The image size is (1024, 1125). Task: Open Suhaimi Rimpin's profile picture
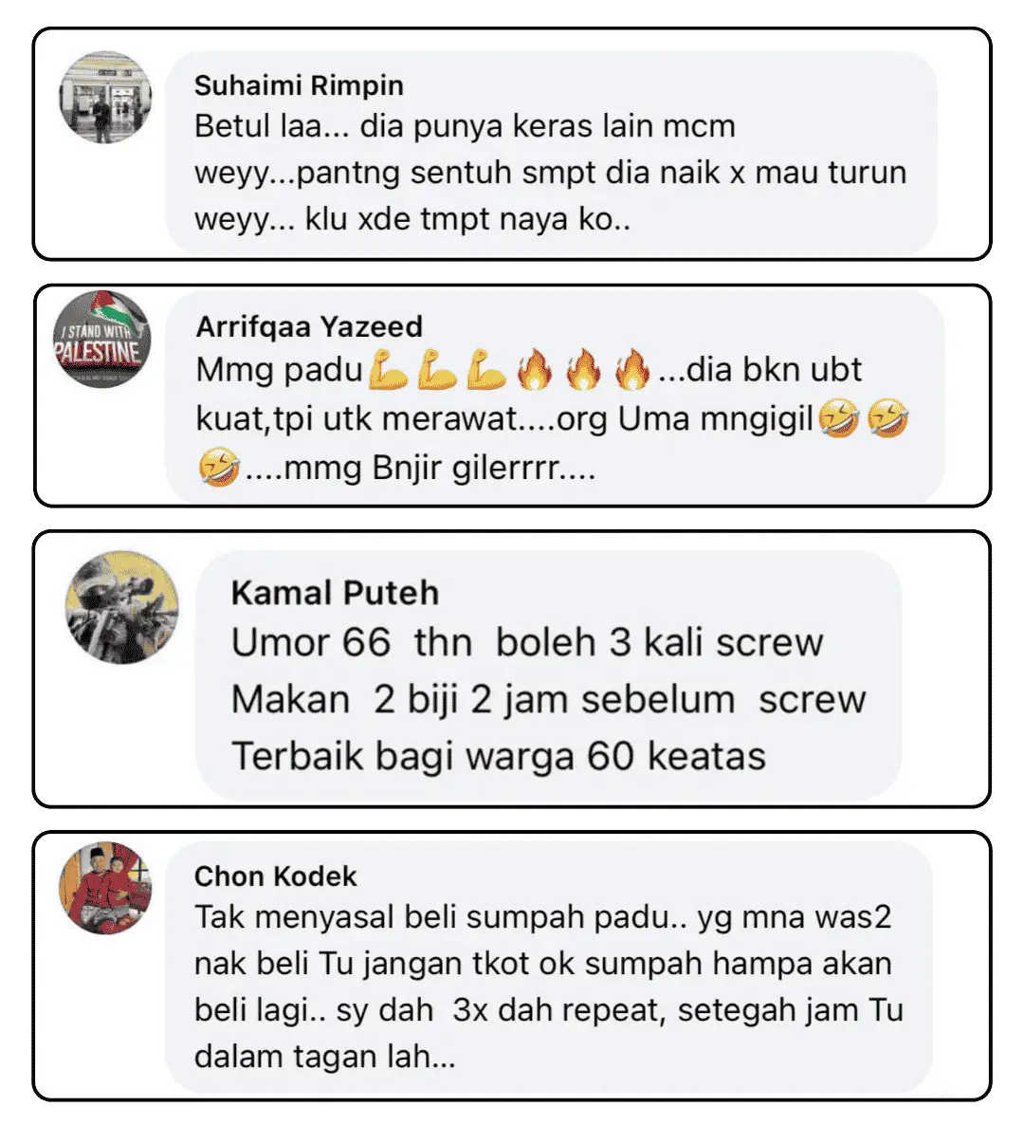[105, 98]
